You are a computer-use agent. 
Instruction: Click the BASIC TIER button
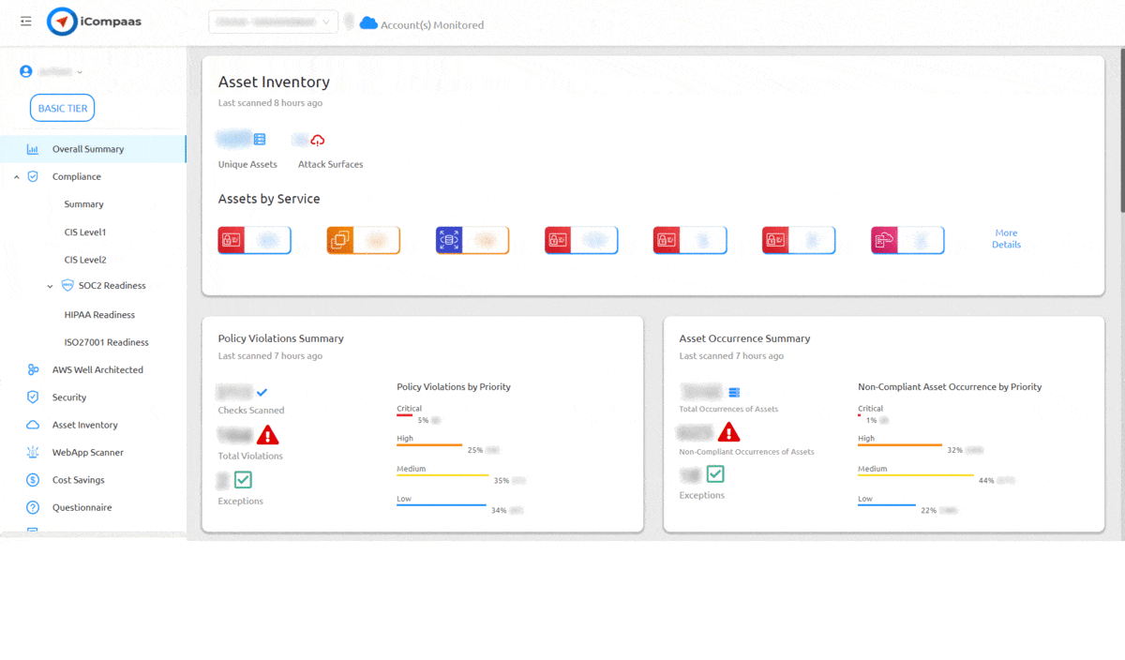(62, 107)
